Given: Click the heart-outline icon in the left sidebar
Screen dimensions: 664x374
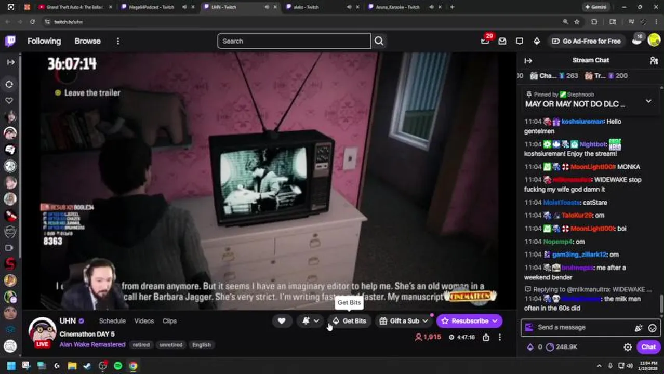Looking at the screenshot, I should [x=9, y=100].
